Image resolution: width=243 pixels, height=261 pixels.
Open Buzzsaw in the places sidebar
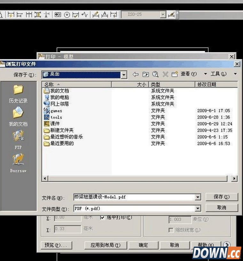pyautogui.click(x=18, y=163)
